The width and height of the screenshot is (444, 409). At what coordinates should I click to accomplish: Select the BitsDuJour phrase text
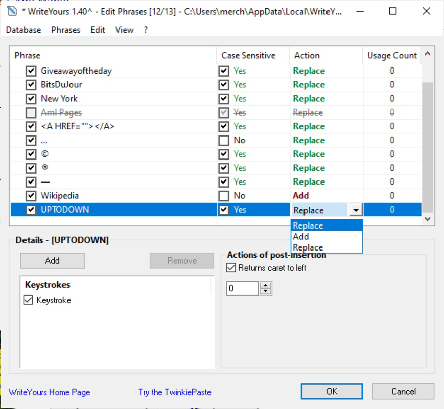(61, 85)
